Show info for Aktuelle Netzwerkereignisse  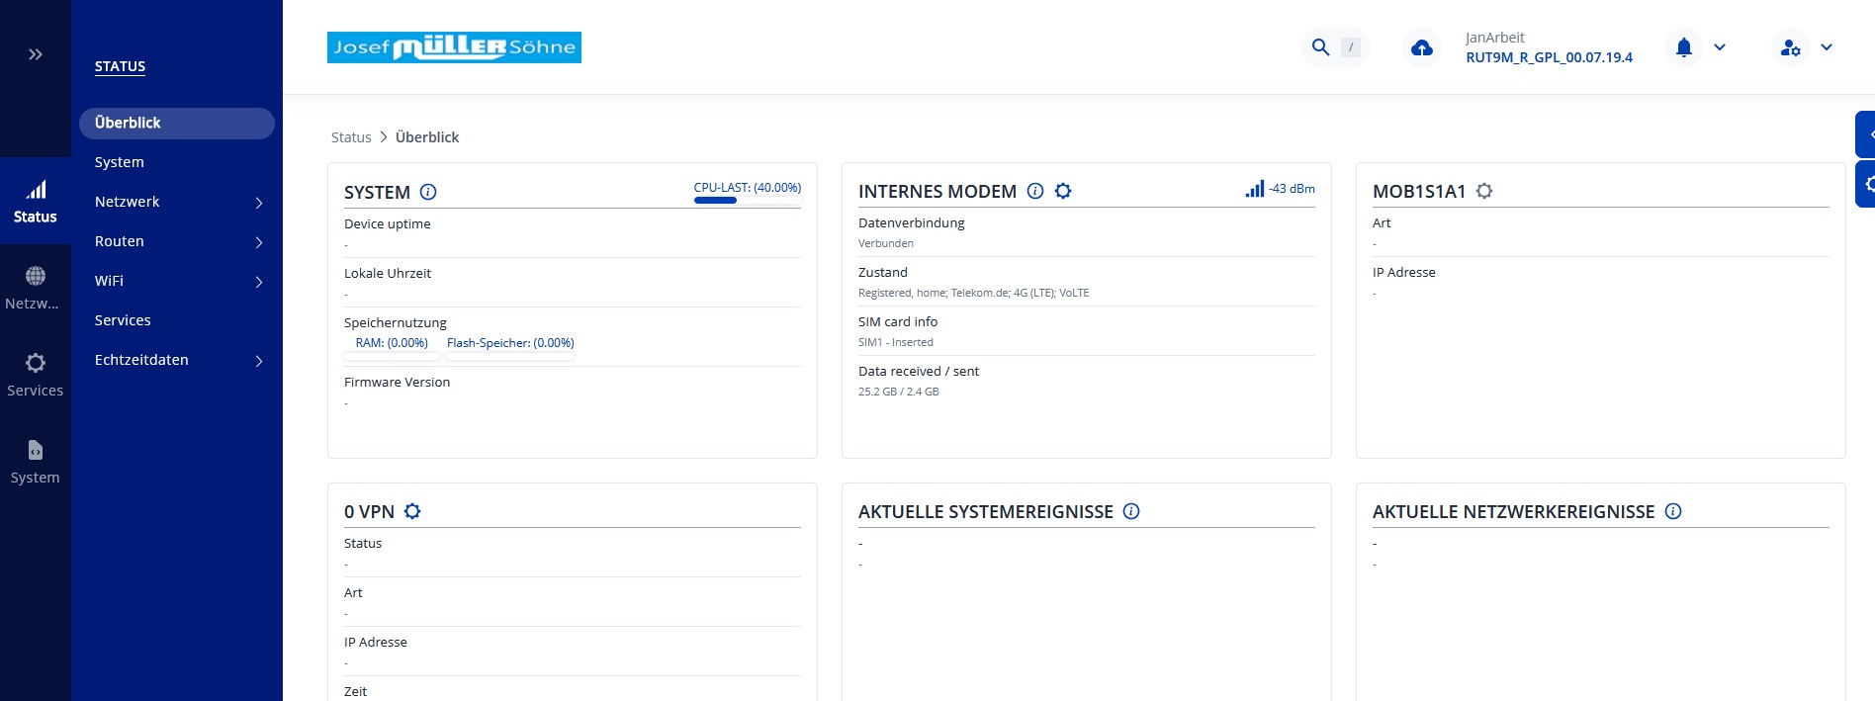[1673, 511]
